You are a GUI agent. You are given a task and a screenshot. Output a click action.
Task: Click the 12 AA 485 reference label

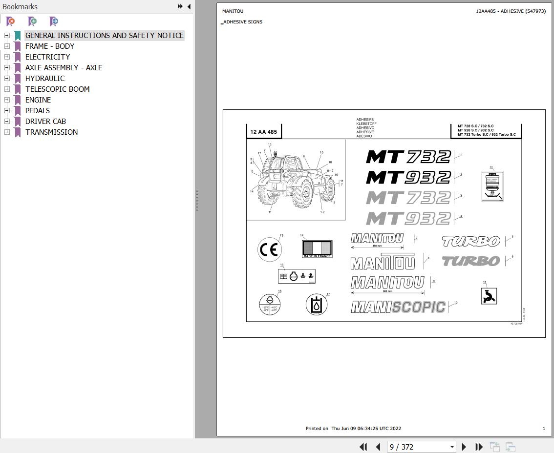point(264,132)
